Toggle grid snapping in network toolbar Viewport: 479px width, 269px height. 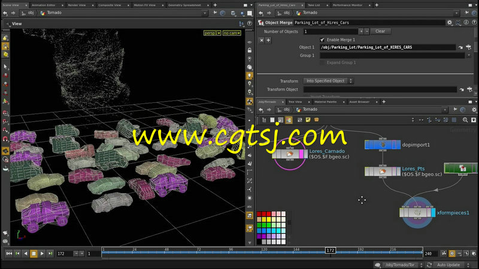point(454,120)
